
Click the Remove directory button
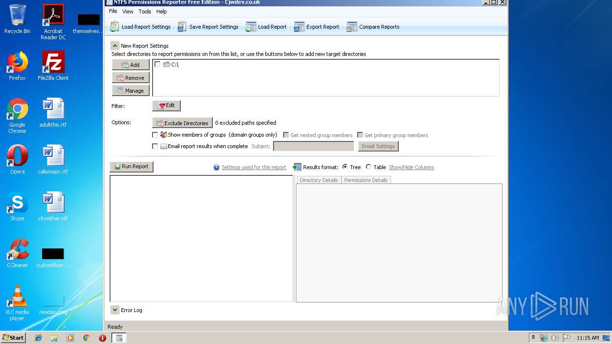131,78
